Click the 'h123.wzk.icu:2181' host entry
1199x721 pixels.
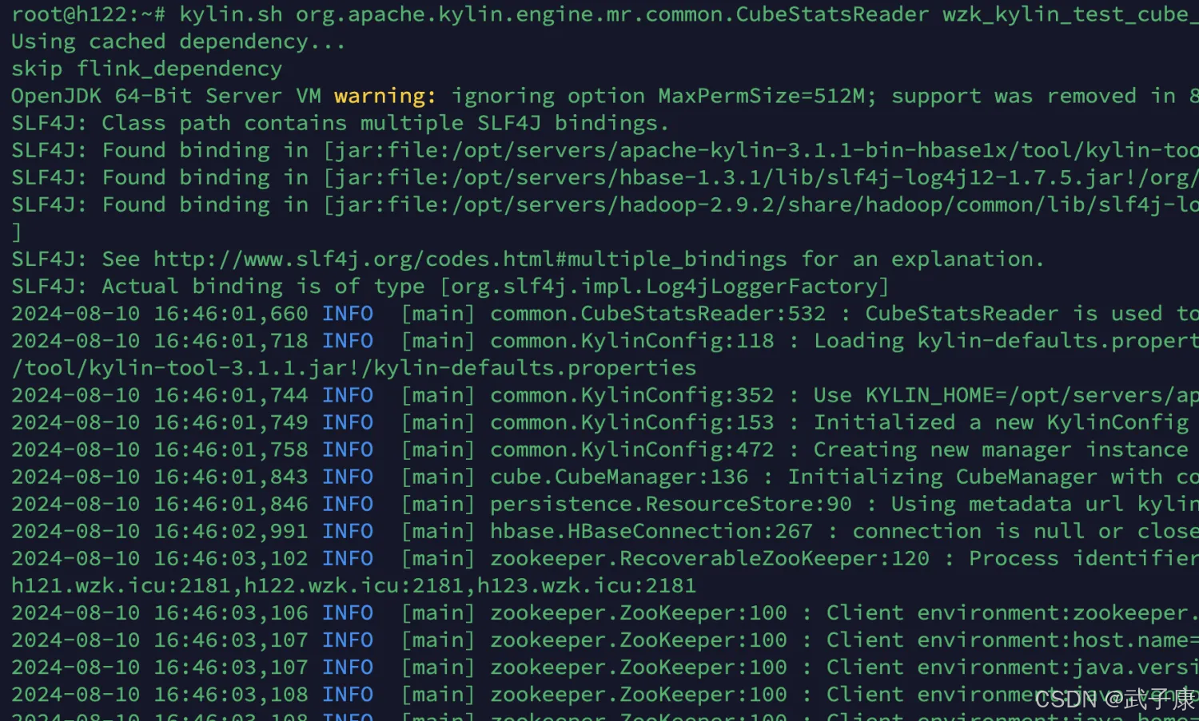click(x=587, y=586)
